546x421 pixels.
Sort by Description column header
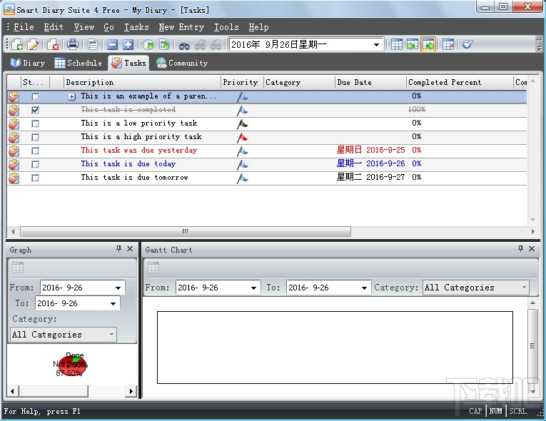coord(143,82)
